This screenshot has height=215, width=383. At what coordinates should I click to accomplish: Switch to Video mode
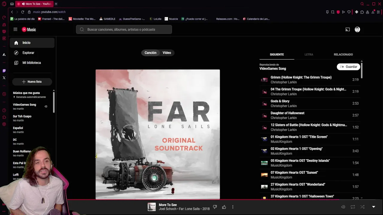click(x=167, y=53)
